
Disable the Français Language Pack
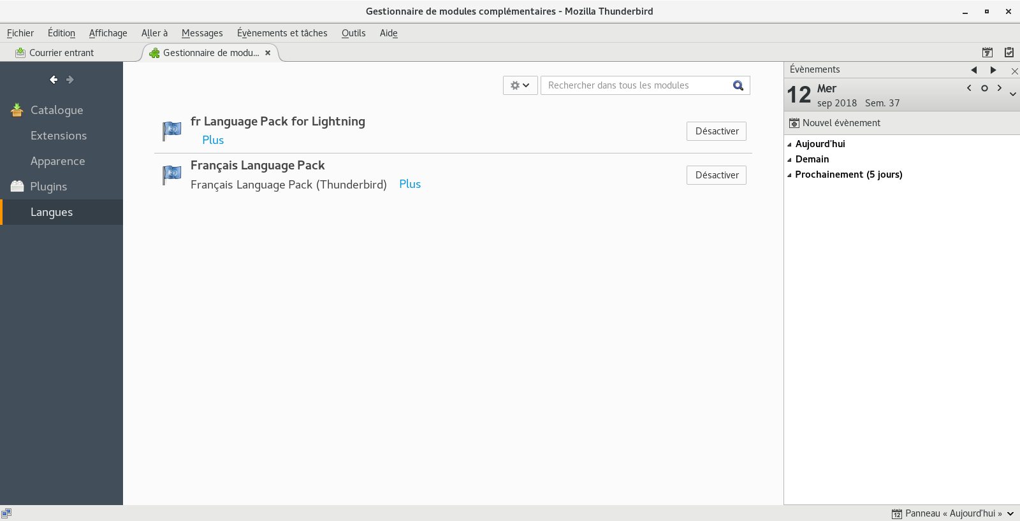[717, 175]
